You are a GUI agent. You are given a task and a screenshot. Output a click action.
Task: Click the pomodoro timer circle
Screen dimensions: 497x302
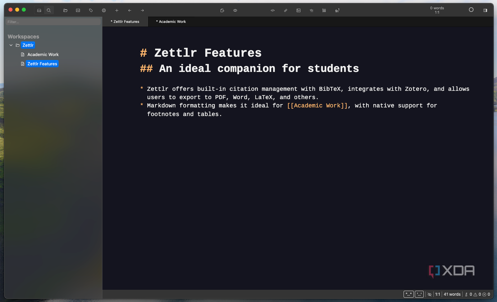[x=471, y=10]
